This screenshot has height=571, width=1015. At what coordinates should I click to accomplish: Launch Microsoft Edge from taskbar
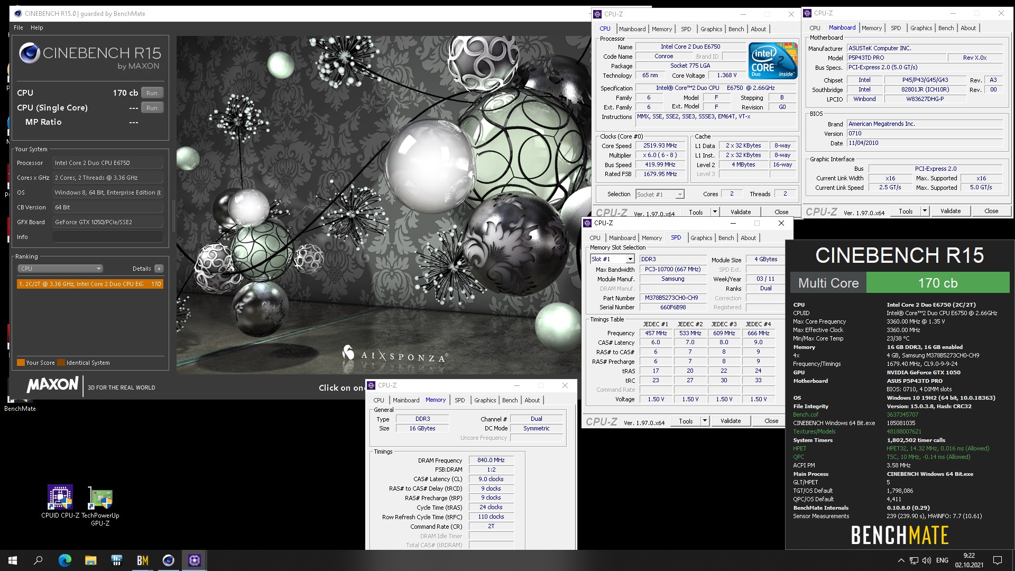pyautogui.click(x=64, y=560)
